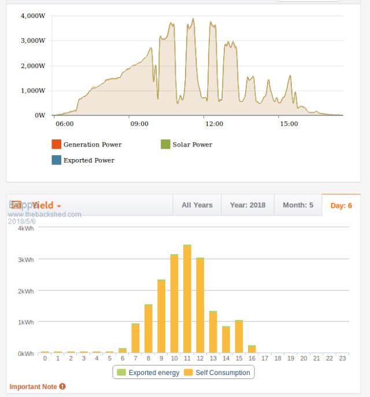The width and height of the screenshot is (370, 397).
Task: Open the Month: 5 tab
Action: [298, 205]
